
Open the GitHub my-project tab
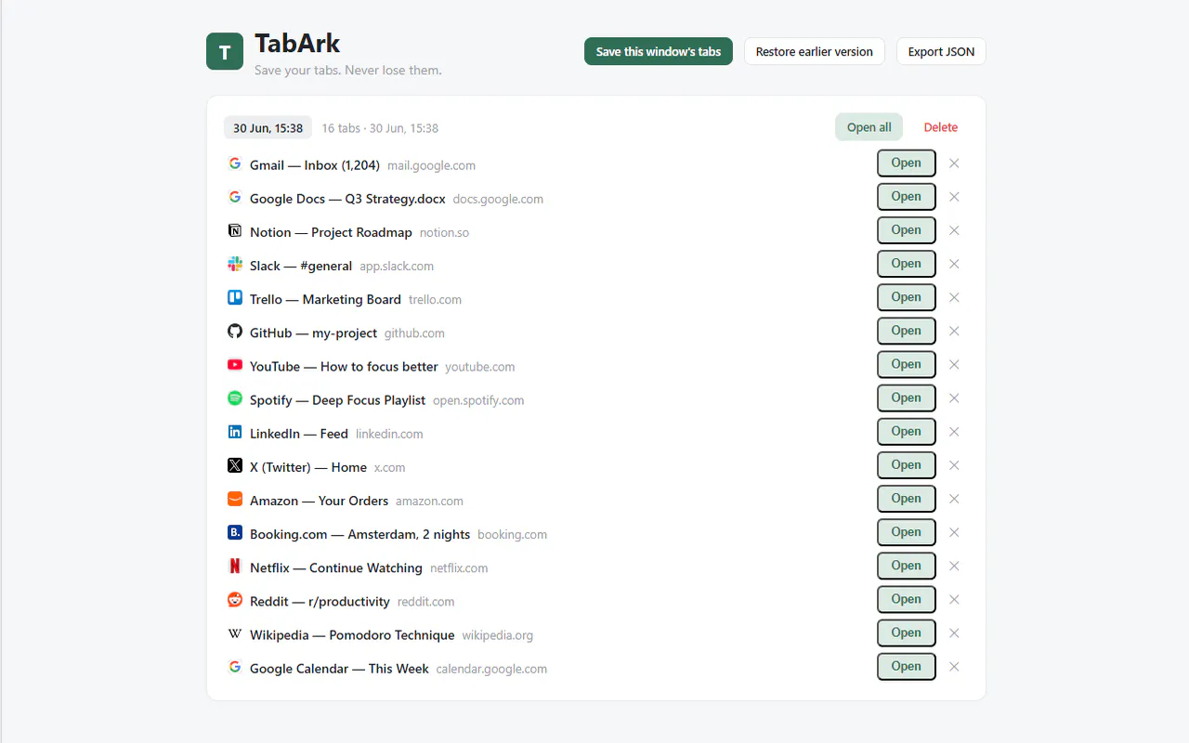(x=907, y=331)
